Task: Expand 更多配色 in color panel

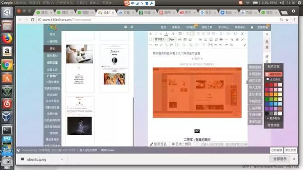Action: coord(273,119)
